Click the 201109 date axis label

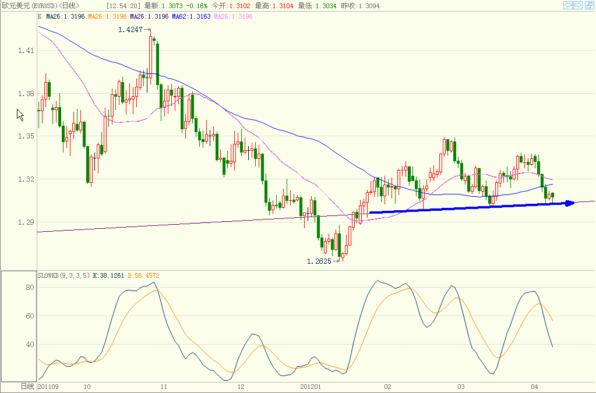click(x=48, y=387)
